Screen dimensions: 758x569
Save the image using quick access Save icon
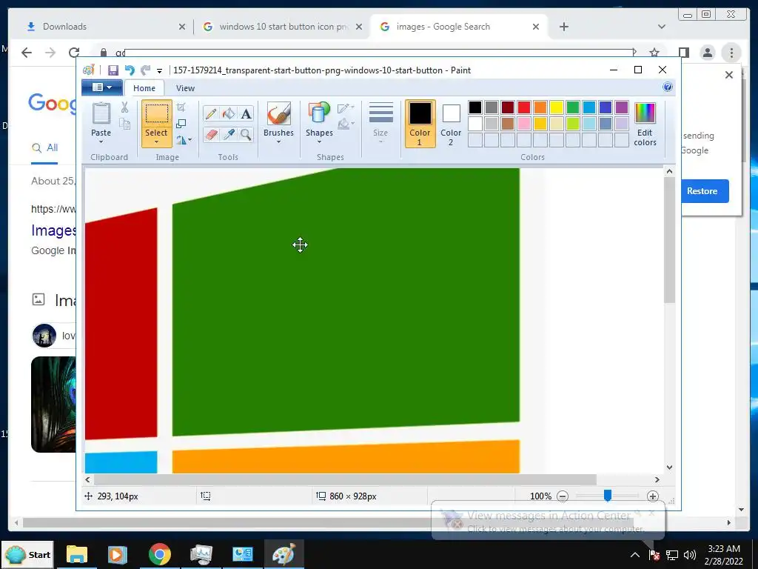[113, 70]
